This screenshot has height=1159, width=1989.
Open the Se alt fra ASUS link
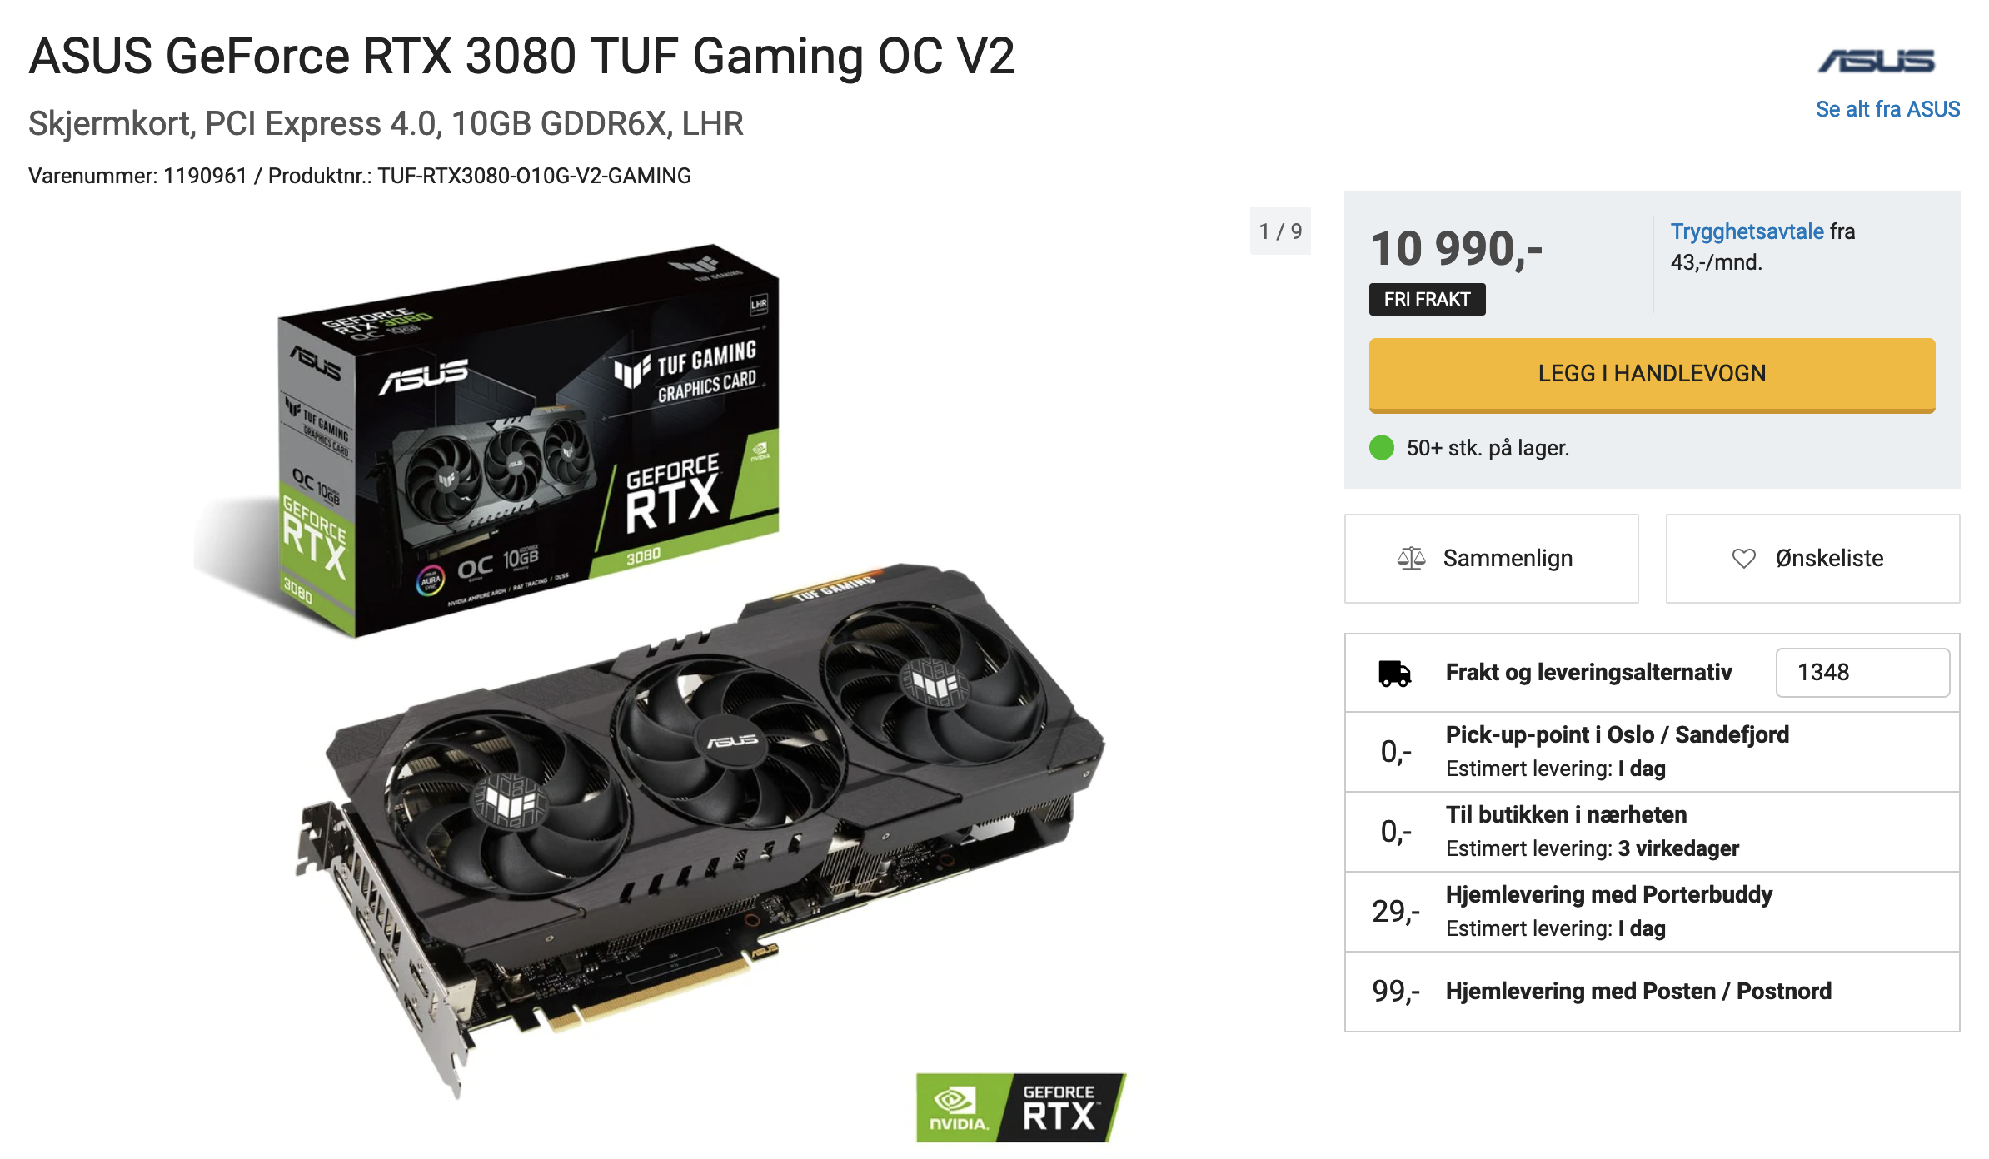(1887, 109)
